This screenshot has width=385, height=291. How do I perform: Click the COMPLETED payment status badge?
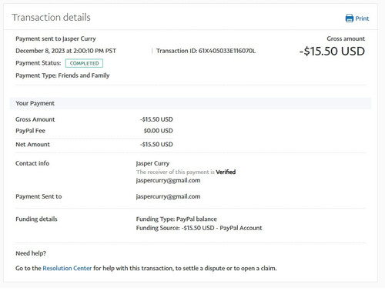coord(84,63)
